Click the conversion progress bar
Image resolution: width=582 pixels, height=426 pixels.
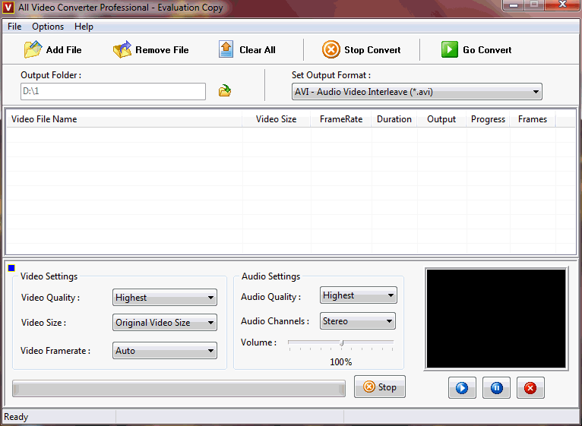click(x=179, y=389)
